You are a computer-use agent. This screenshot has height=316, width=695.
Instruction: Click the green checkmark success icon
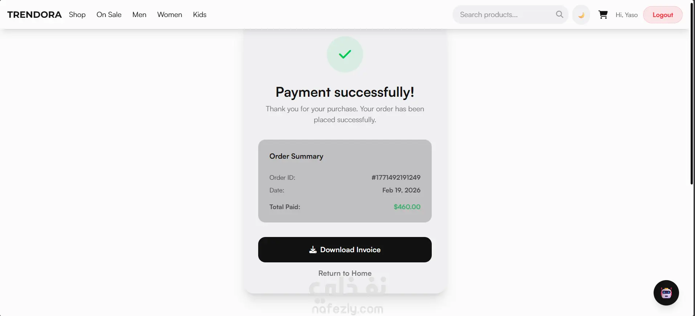345,54
